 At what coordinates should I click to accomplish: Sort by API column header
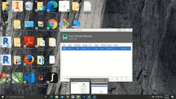coord(90,45)
